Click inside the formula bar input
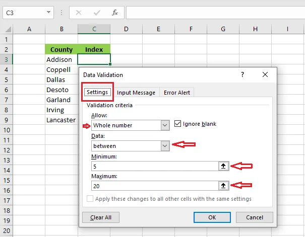The image size is (305, 237). click(x=216, y=13)
